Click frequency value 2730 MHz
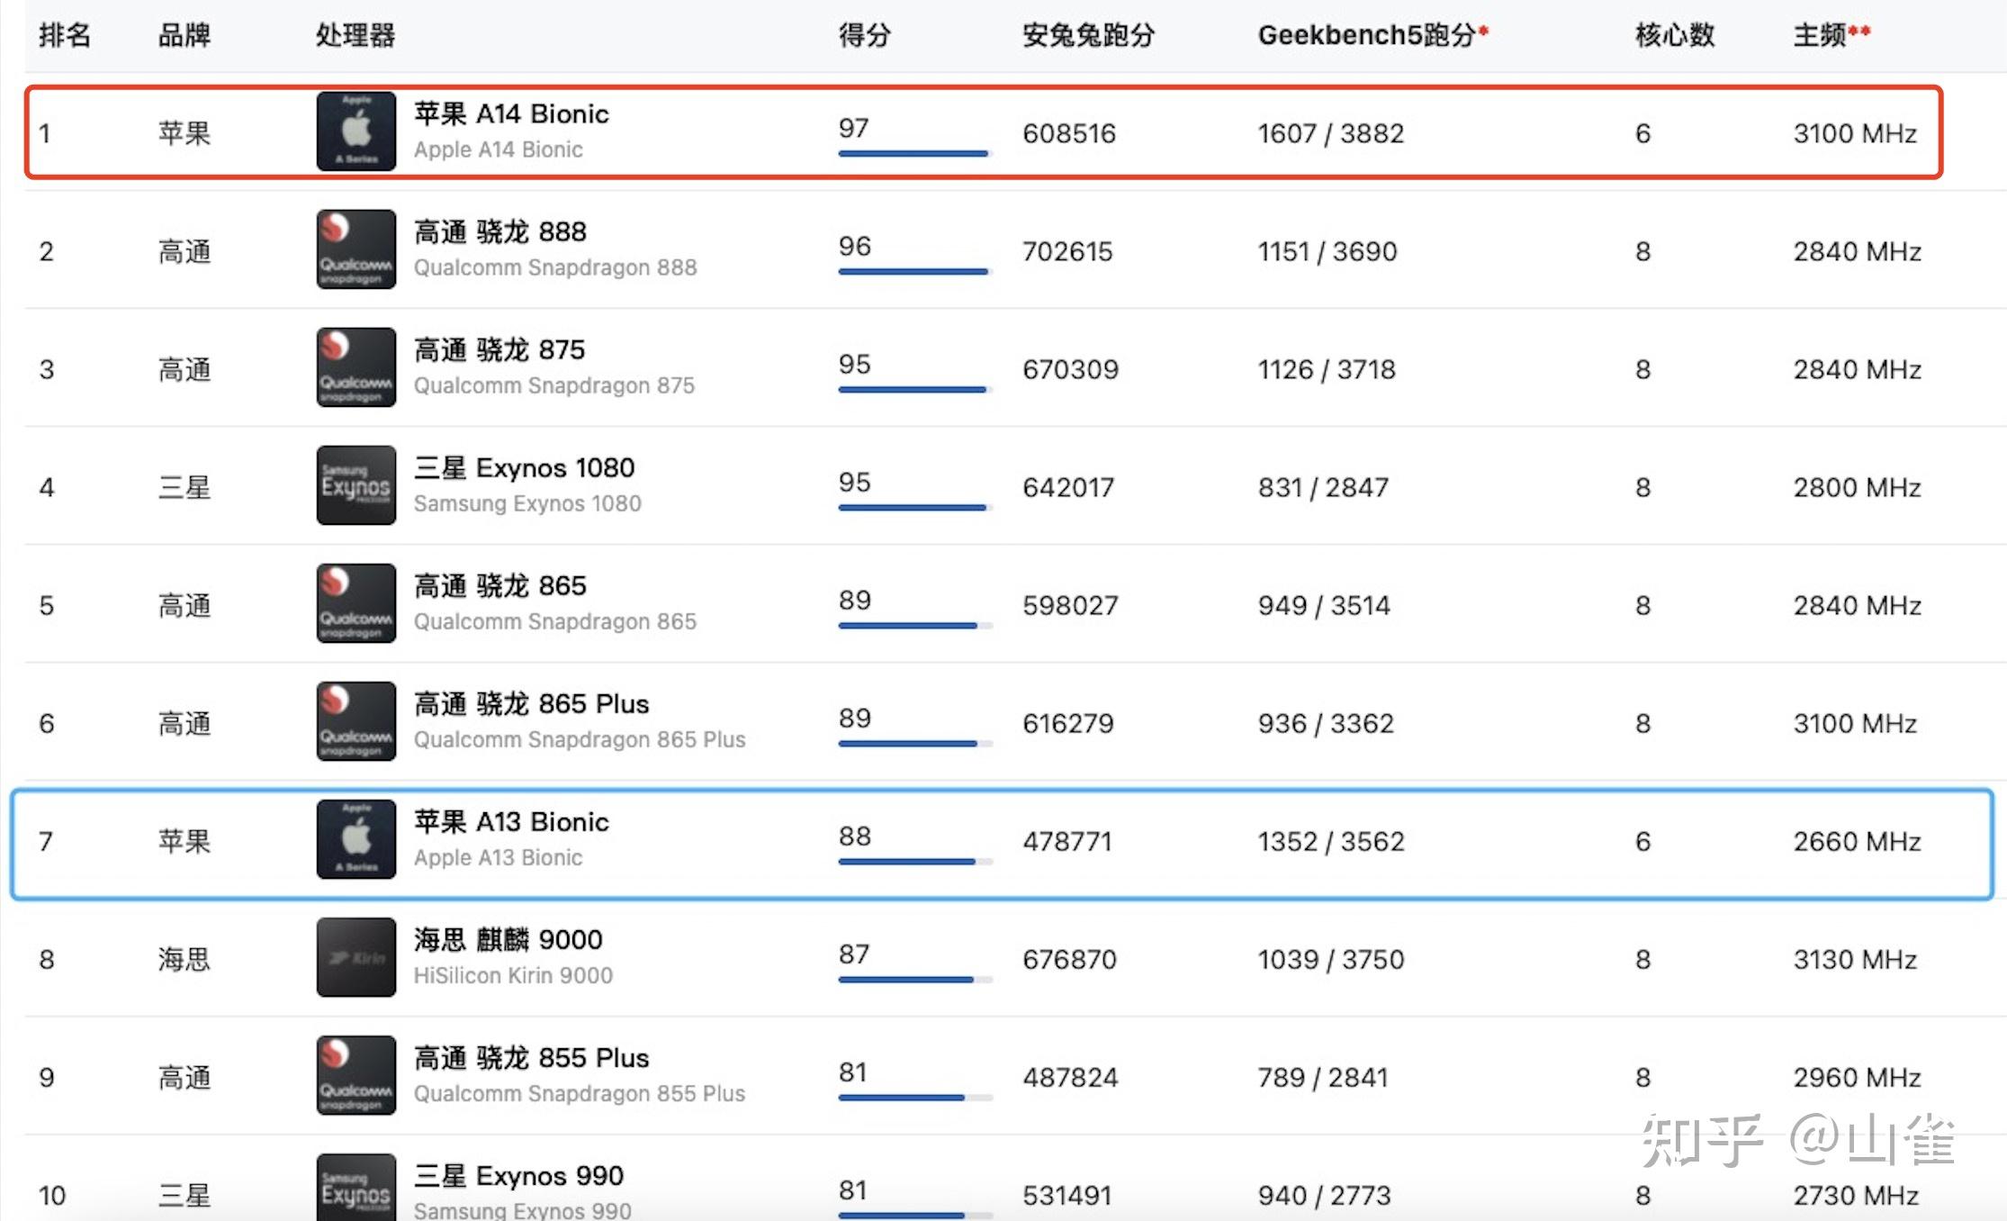2007x1221 pixels. point(1856,1195)
